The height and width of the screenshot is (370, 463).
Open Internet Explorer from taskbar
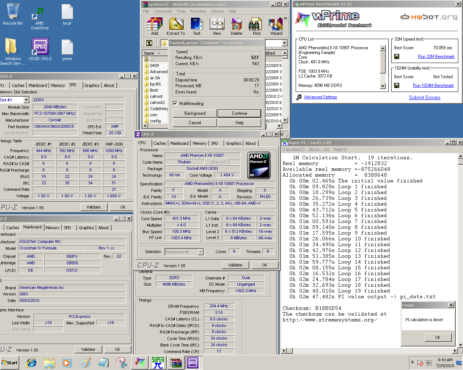click(x=32, y=363)
